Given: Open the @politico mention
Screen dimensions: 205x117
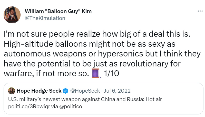Looking at the screenshot, I should (x=71, y=106).
